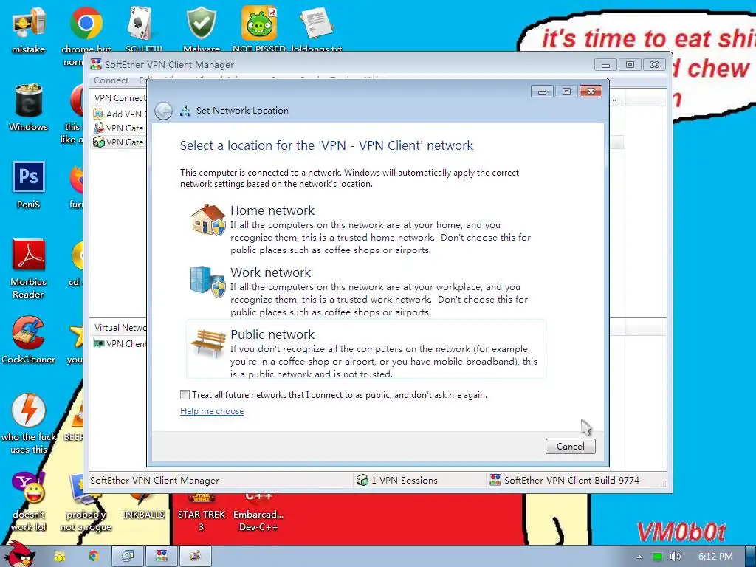Click the SoftEther VPN Client Build 9774 status icon
Screen dimensions: 756x567
495,480
